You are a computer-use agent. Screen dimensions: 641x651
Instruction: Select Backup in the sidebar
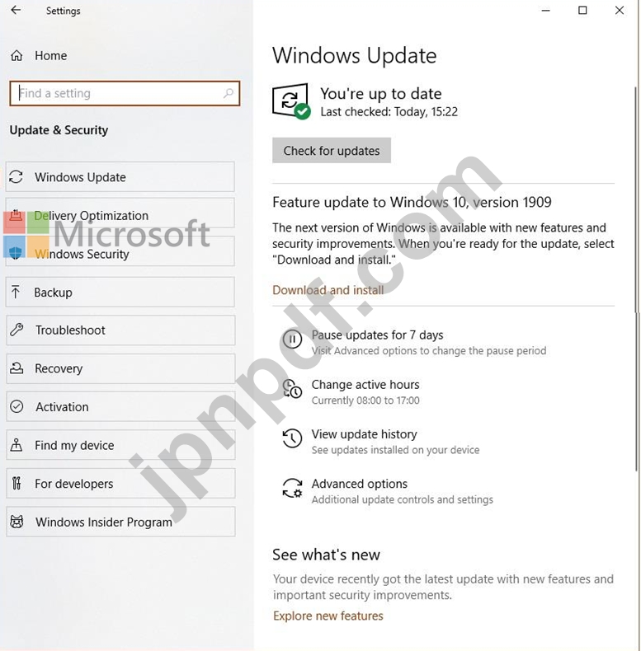120,293
